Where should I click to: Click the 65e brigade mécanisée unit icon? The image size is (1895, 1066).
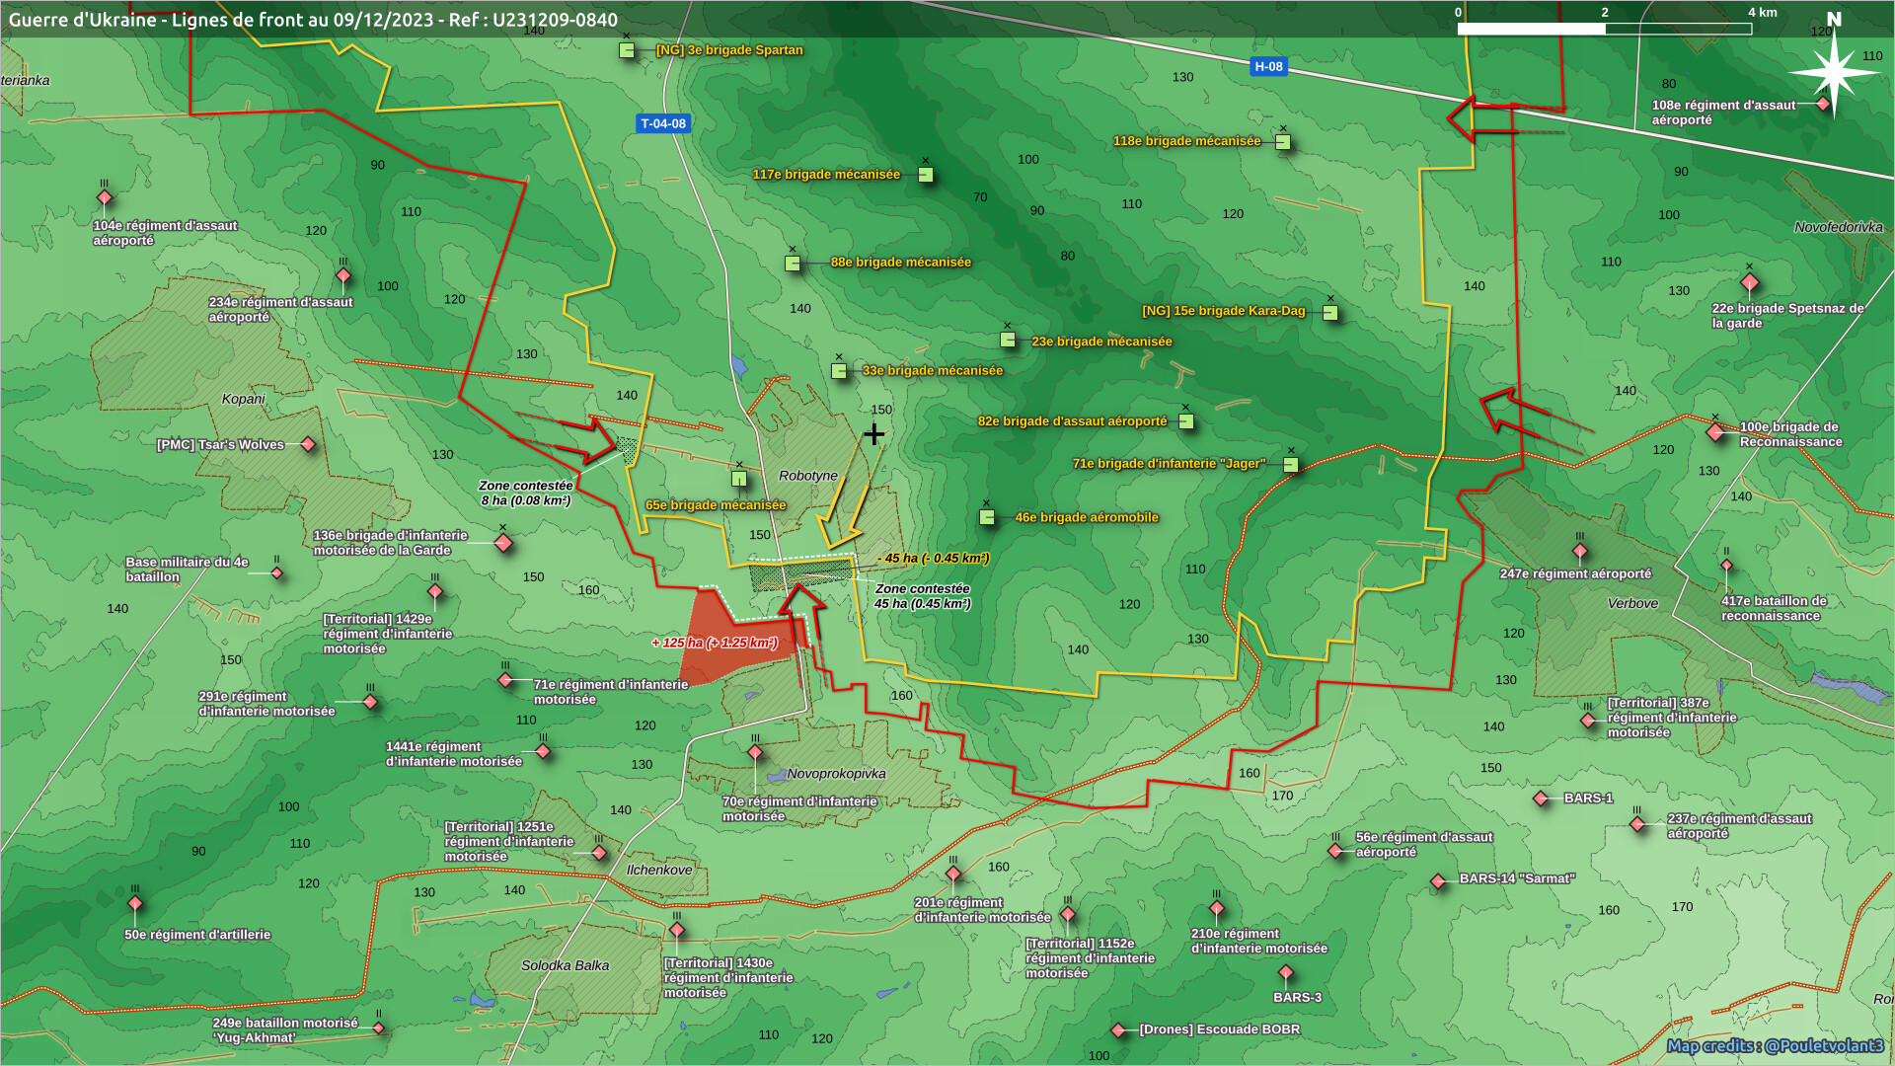click(739, 480)
